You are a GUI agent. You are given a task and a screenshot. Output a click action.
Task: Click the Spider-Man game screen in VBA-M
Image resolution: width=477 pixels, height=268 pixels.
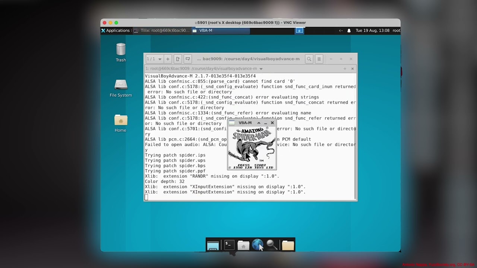click(252, 148)
